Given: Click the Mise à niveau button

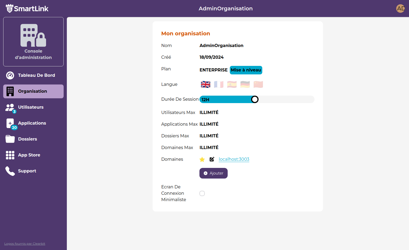Looking at the screenshot, I should pos(246,70).
